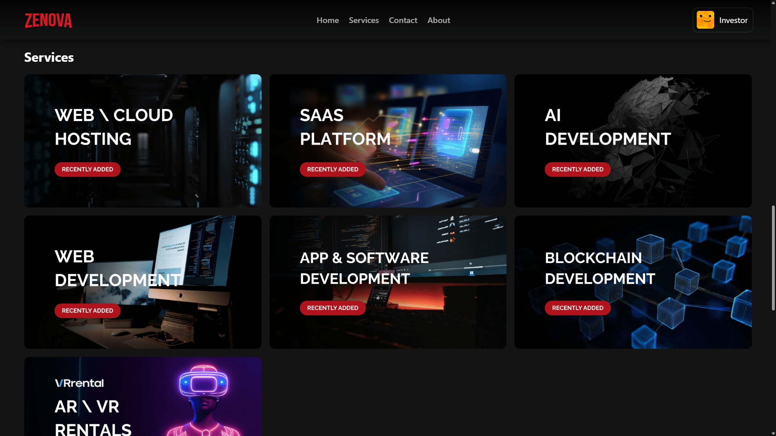
Task: Click the Services section heading
Action: pos(49,57)
